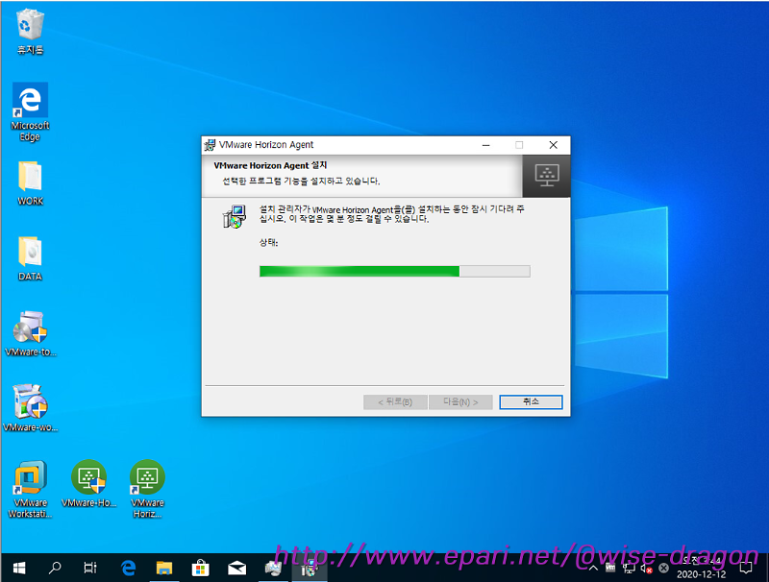Open Mail app from taskbar
Image resolution: width=769 pixels, height=582 pixels.
coord(236,569)
